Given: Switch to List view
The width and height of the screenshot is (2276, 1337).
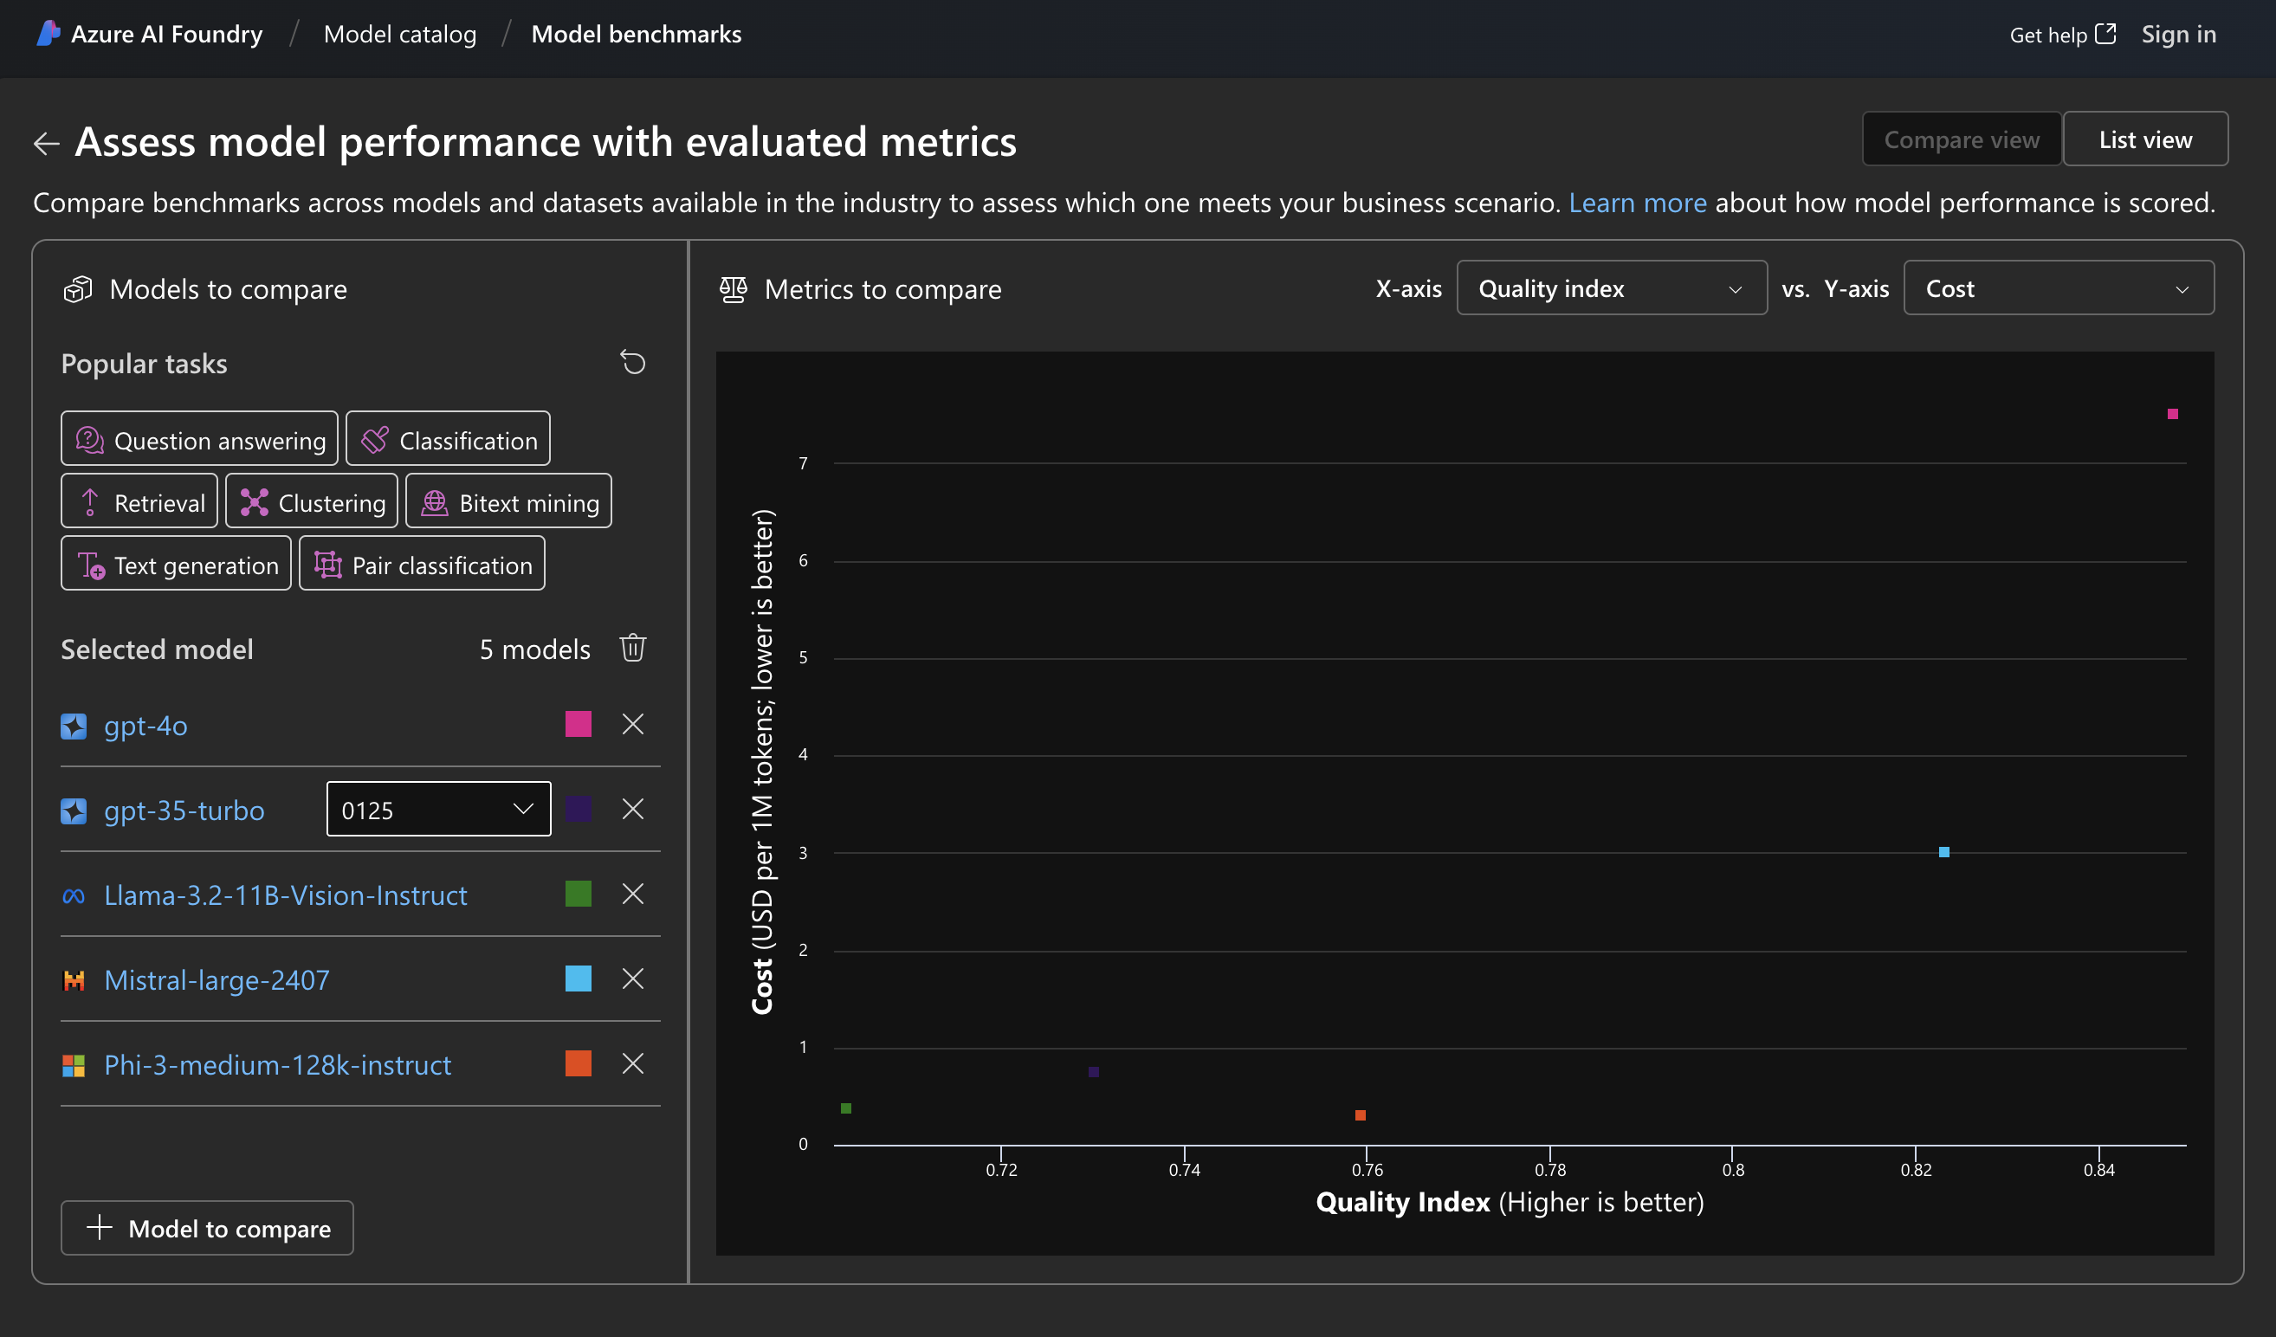Looking at the screenshot, I should (x=2145, y=139).
